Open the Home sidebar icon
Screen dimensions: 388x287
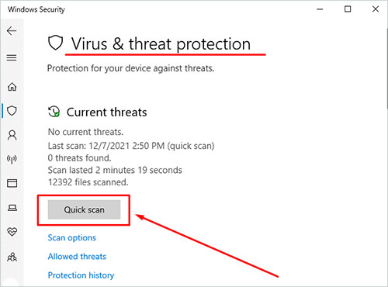12,87
